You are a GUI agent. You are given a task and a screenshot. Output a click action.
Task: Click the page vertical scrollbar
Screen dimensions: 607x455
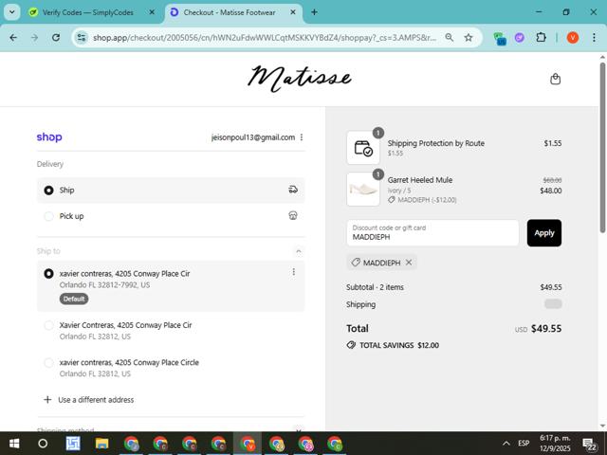602,148
